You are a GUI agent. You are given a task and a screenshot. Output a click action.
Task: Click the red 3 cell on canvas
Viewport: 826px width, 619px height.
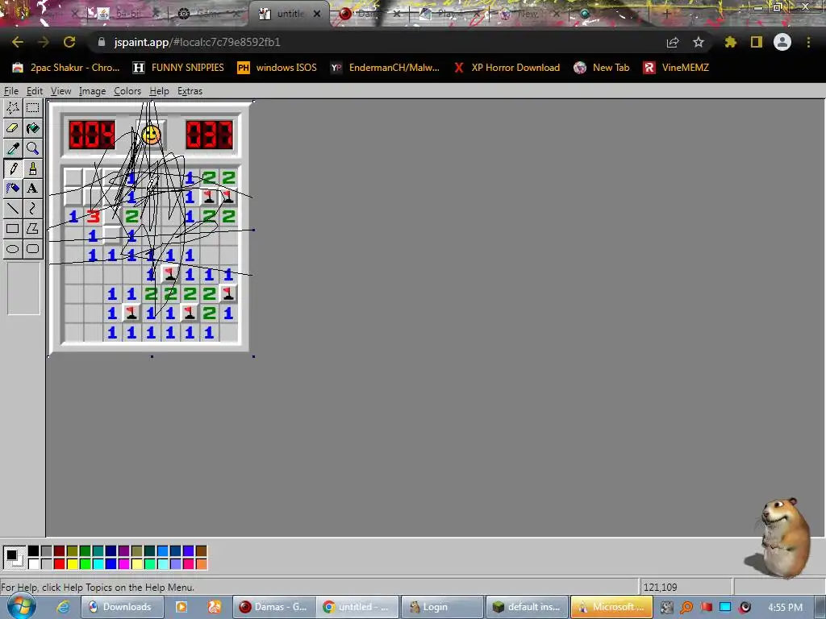click(x=93, y=216)
